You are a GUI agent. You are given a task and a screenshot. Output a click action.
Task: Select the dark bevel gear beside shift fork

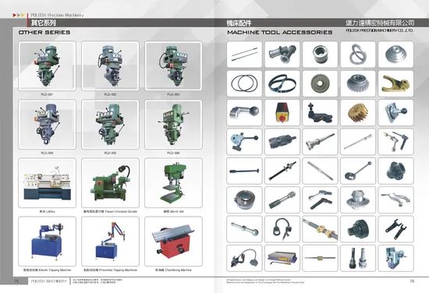click(x=358, y=83)
